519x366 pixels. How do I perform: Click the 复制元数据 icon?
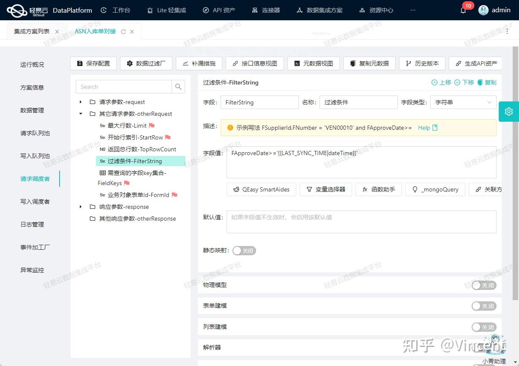(x=369, y=63)
